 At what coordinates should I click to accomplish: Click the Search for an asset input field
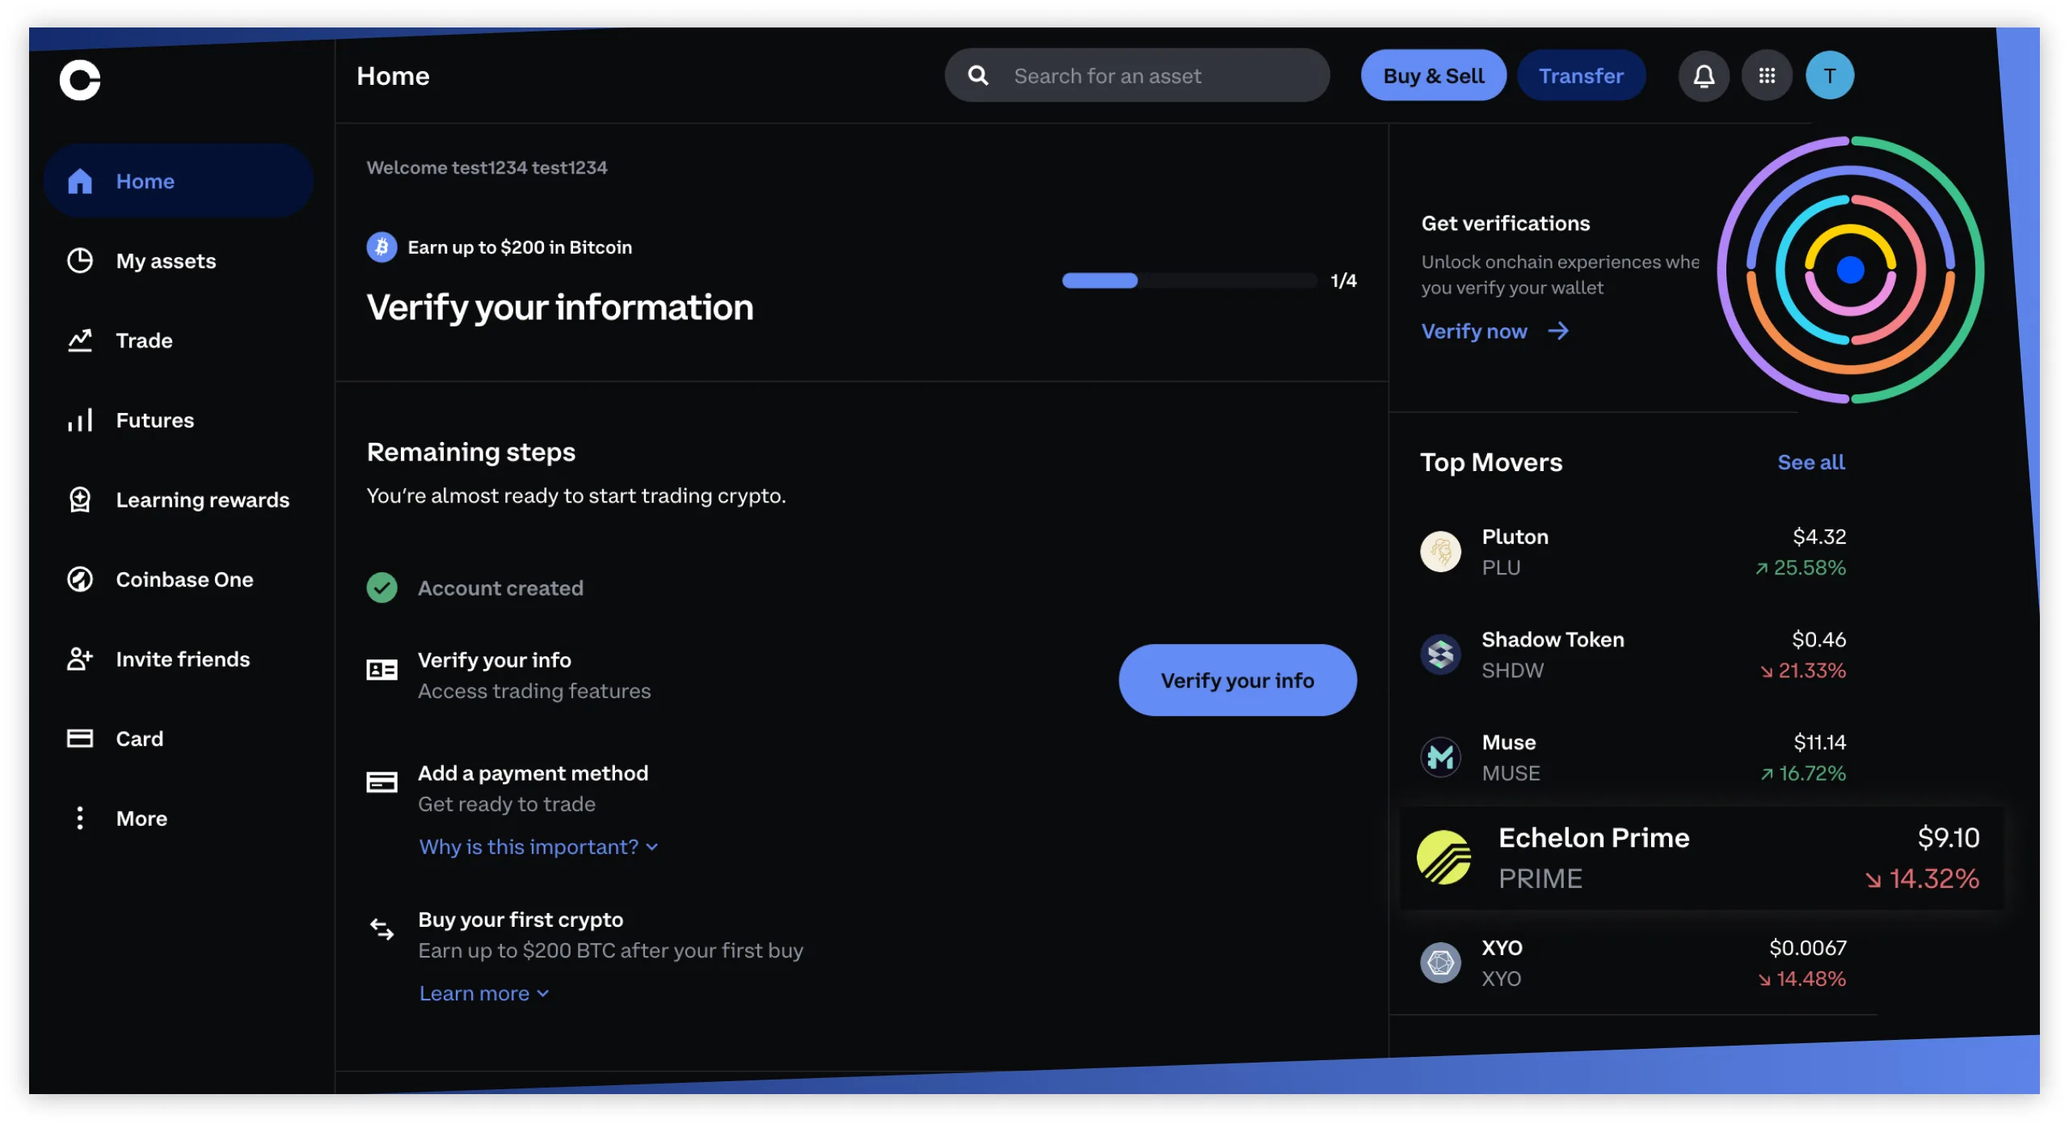click(x=1136, y=75)
